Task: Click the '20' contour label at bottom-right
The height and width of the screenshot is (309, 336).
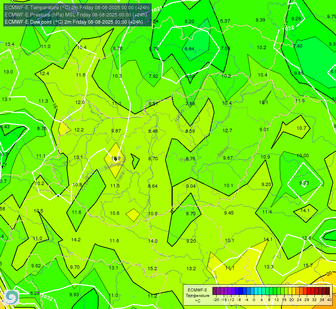Action: coord(329,273)
